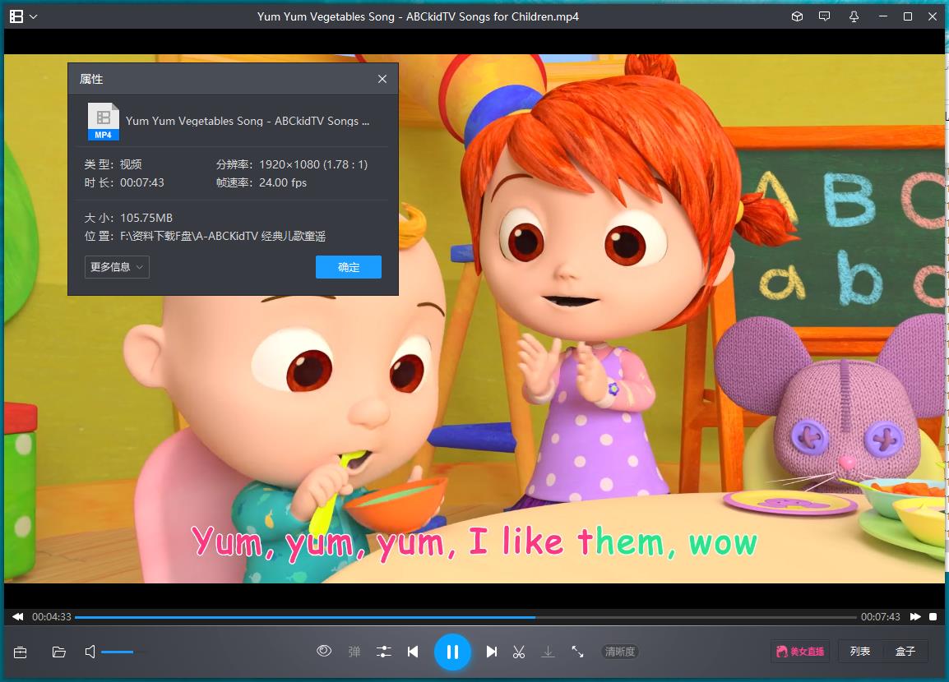Click the fast-forward button right of 00:07:43
Viewport: 949px width, 682px height.
(x=915, y=617)
